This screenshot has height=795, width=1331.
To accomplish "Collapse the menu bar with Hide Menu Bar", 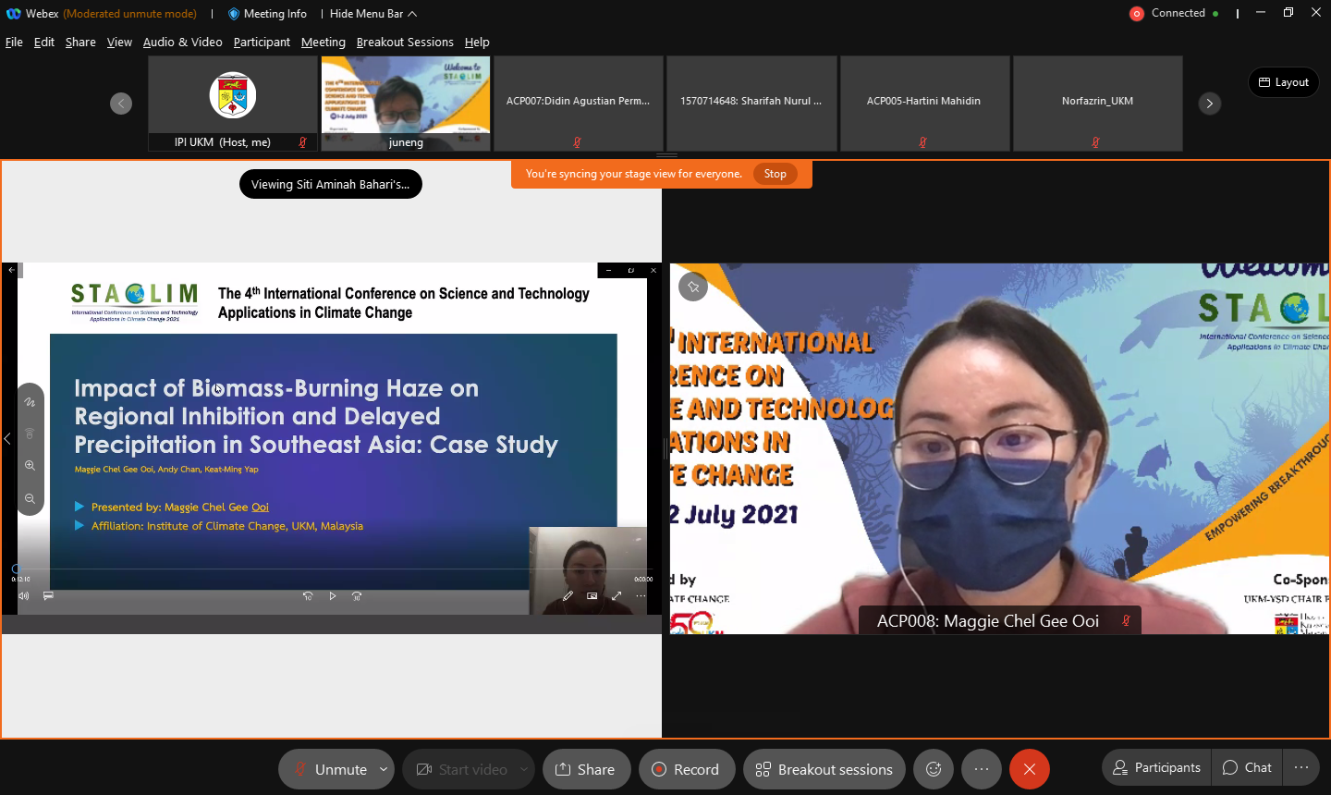I will pos(372,14).
